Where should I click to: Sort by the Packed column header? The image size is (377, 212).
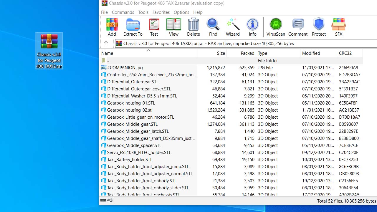[x=242, y=53]
